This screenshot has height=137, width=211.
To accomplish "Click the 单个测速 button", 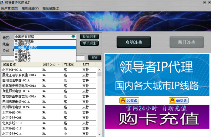I will (x=89, y=43).
